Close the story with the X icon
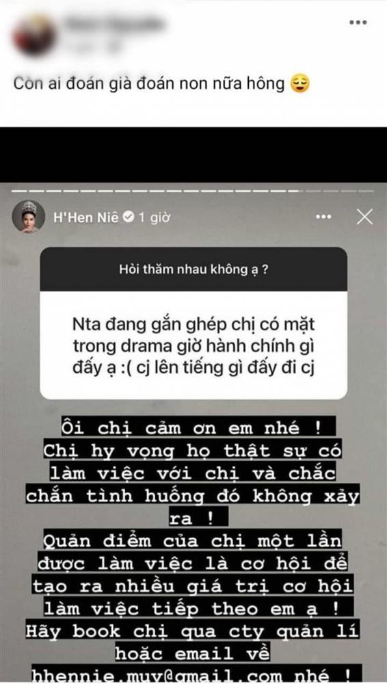The image size is (387, 684). (364, 217)
